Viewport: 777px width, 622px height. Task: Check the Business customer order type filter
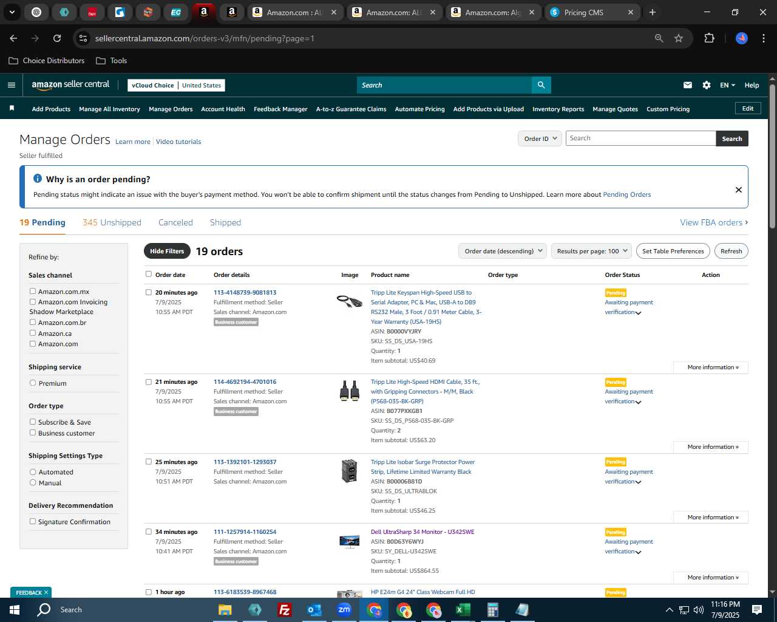33,432
